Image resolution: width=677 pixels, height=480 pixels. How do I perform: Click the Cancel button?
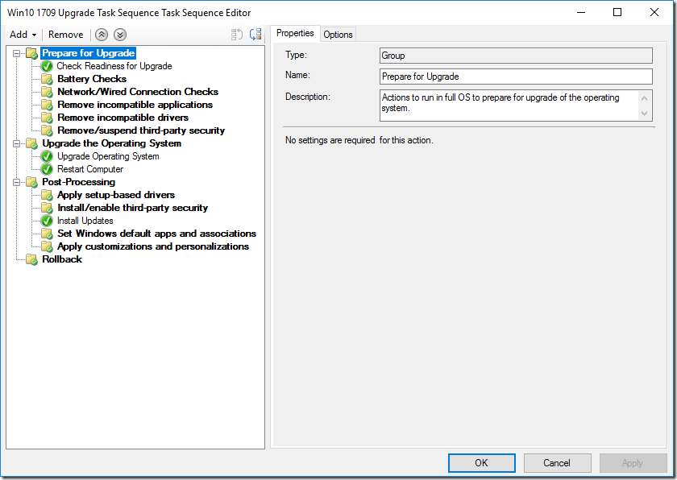[557, 463]
